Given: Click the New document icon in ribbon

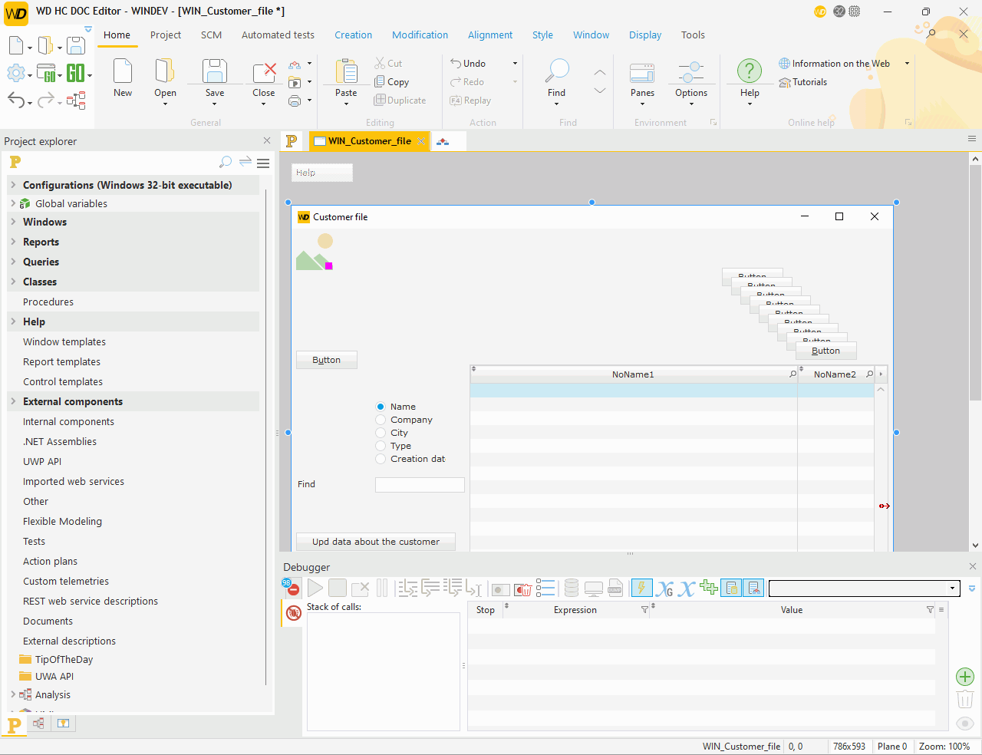Looking at the screenshot, I should tap(123, 71).
